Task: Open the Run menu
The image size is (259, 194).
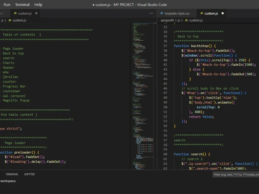Action: pos(7,5)
